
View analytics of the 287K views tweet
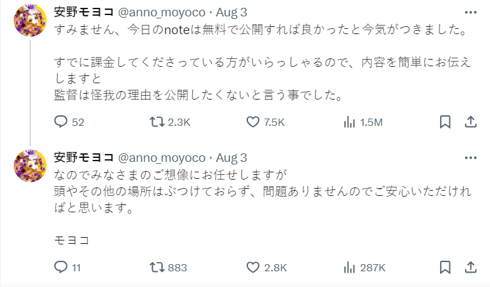coord(350,267)
